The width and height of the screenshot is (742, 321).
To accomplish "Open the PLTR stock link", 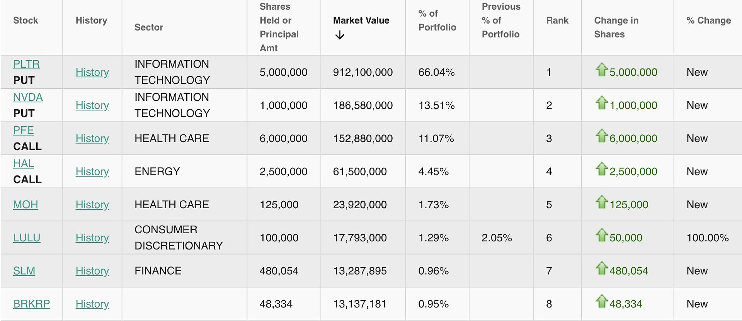I will click(26, 64).
